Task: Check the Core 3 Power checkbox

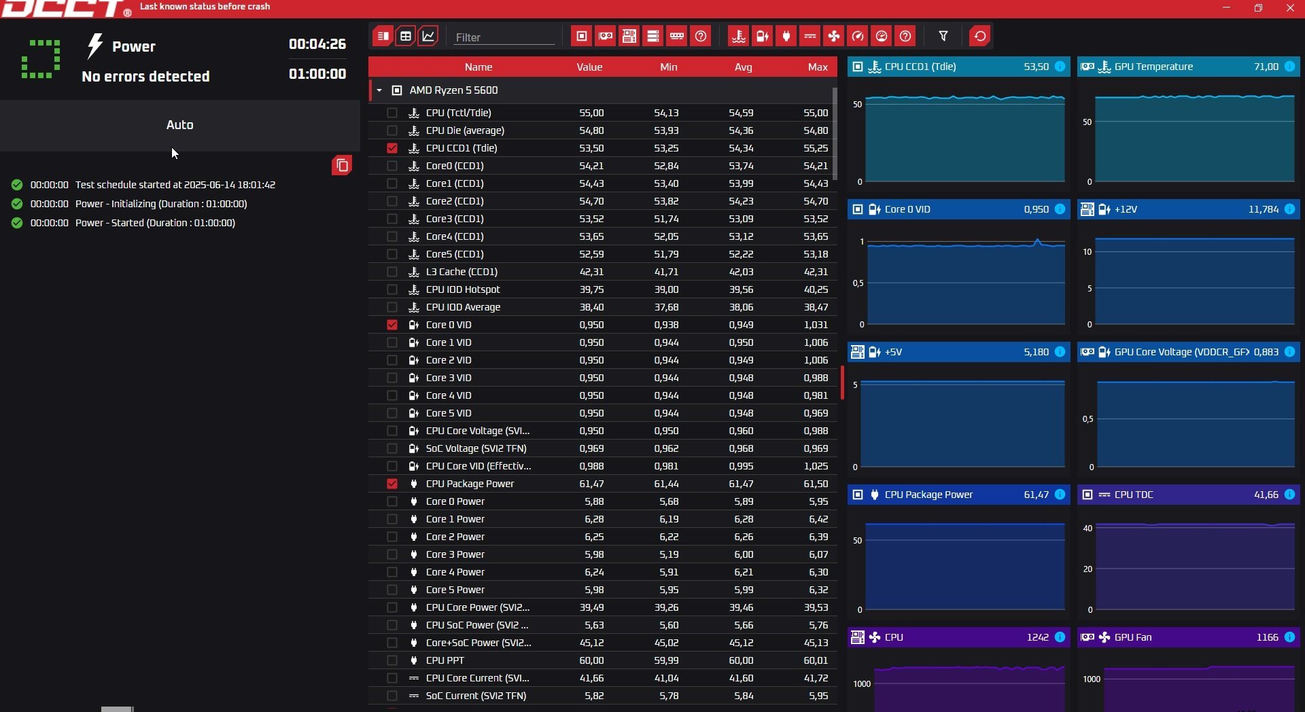Action: (392, 554)
